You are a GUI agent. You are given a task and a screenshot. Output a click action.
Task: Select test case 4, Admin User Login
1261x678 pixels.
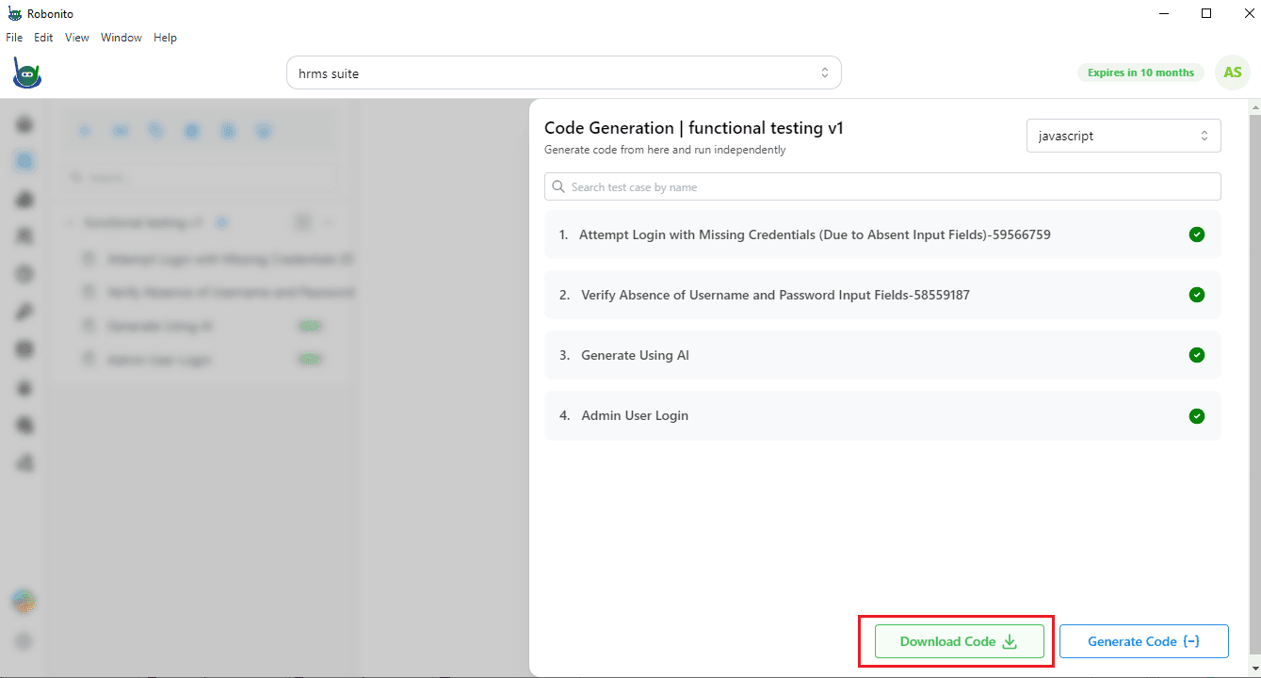(882, 415)
